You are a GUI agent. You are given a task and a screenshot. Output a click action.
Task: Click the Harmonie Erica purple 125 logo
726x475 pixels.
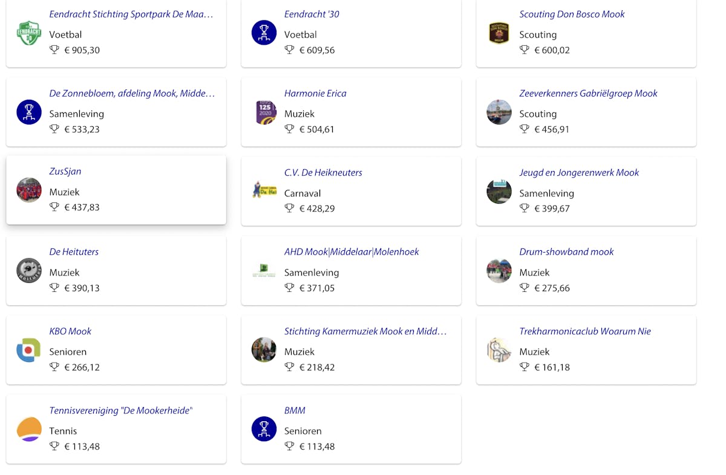coord(264,112)
